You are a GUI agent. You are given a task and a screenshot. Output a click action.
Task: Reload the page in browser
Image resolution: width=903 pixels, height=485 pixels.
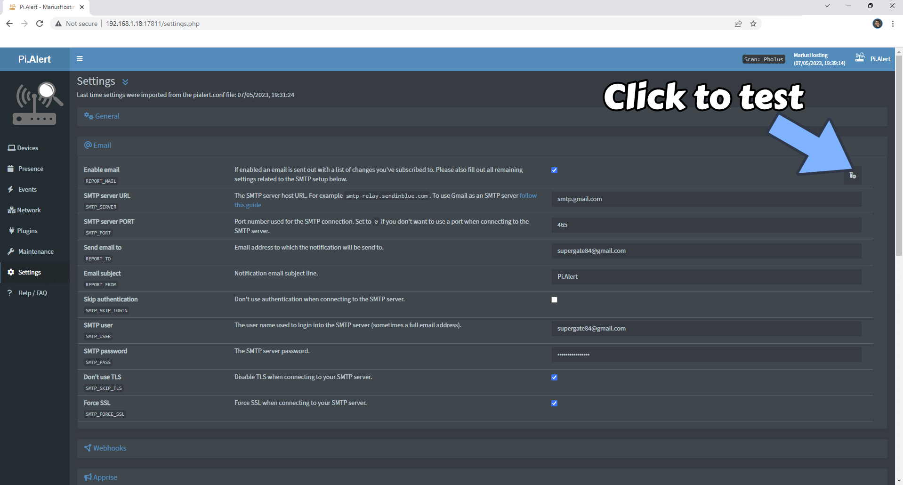(x=40, y=24)
